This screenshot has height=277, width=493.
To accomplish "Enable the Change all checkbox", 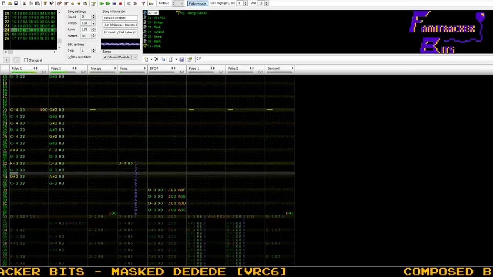I will tap(26, 60).
